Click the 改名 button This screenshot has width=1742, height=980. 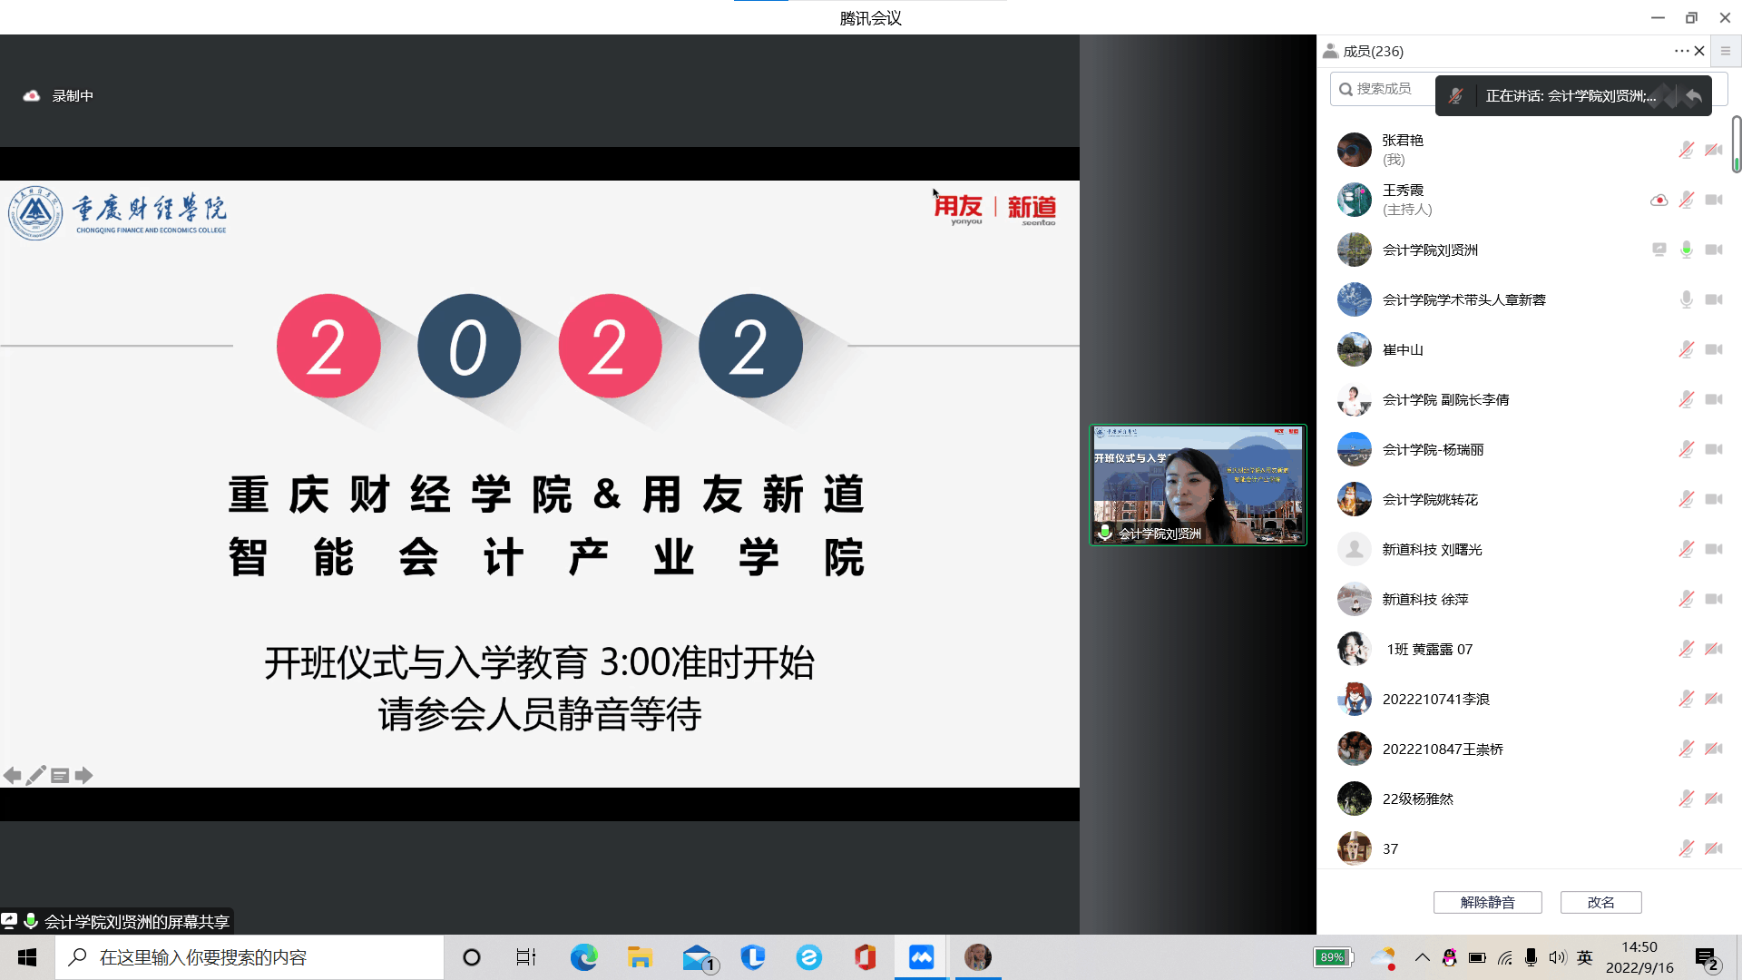point(1600,902)
